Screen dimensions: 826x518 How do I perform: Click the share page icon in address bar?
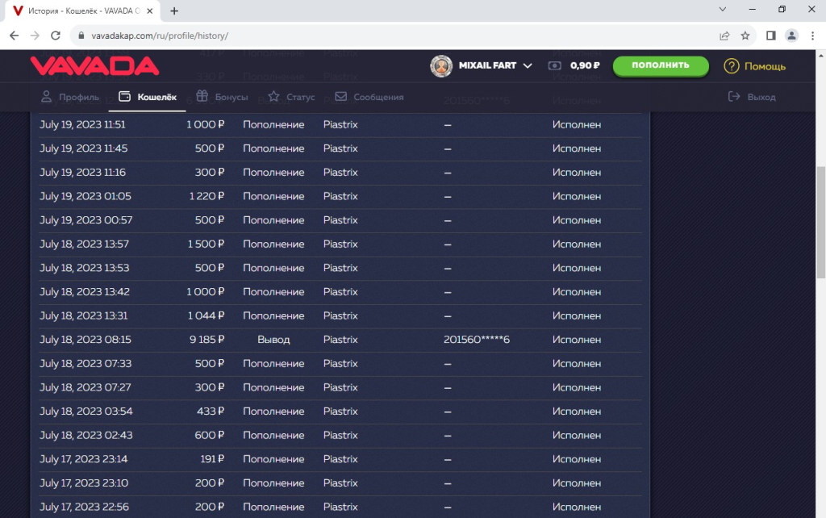pyautogui.click(x=724, y=36)
